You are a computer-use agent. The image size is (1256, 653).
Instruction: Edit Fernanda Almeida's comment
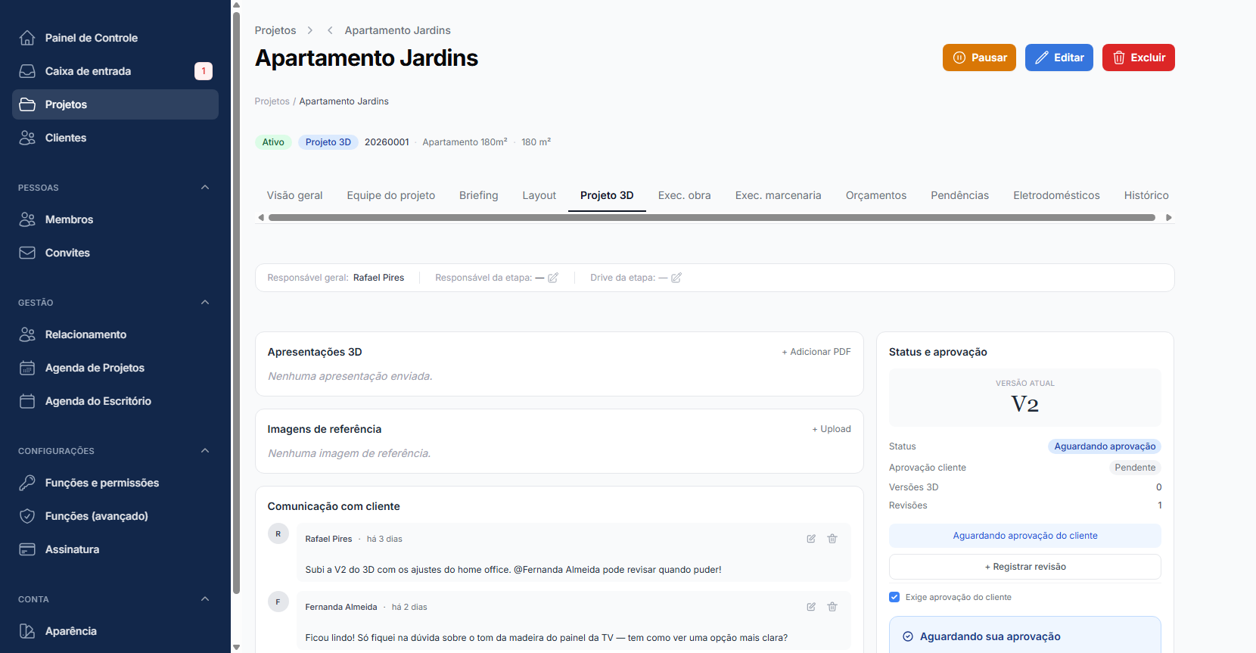pyautogui.click(x=811, y=607)
